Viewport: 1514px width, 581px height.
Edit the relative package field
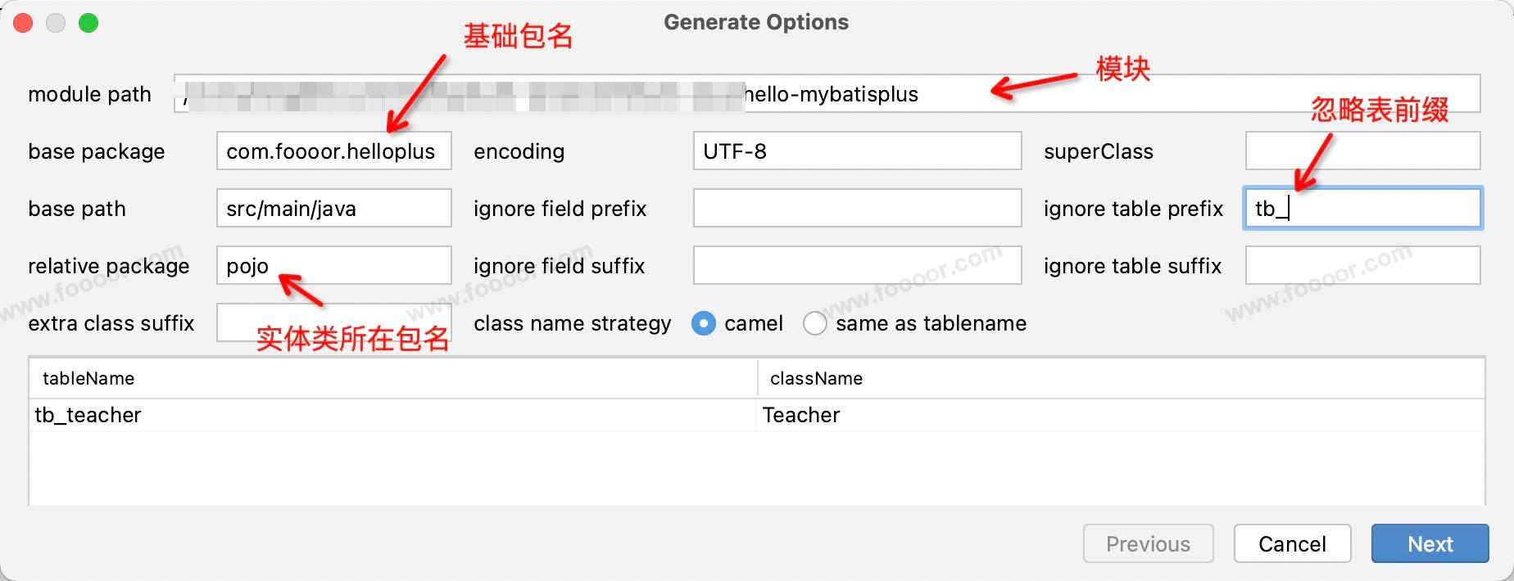click(x=352, y=266)
